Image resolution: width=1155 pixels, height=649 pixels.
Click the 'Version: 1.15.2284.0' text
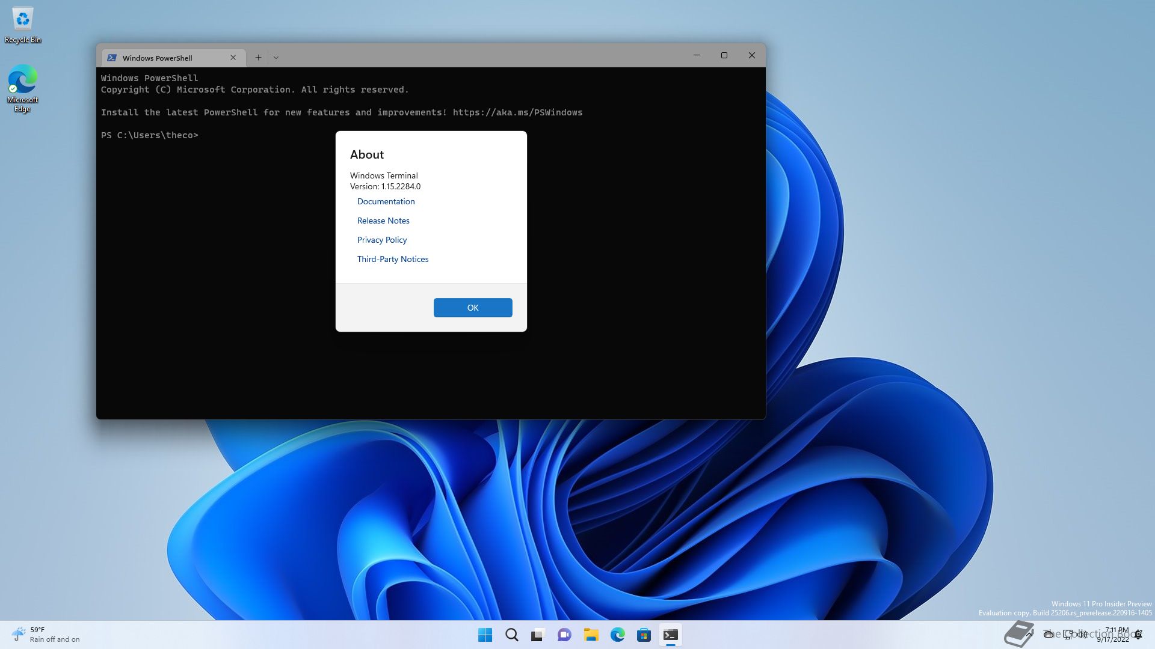point(385,186)
